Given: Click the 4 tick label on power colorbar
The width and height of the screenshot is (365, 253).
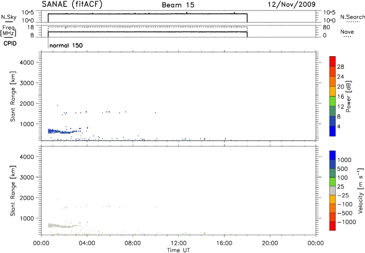Looking at the screenshot, I should tap(339, 127).
